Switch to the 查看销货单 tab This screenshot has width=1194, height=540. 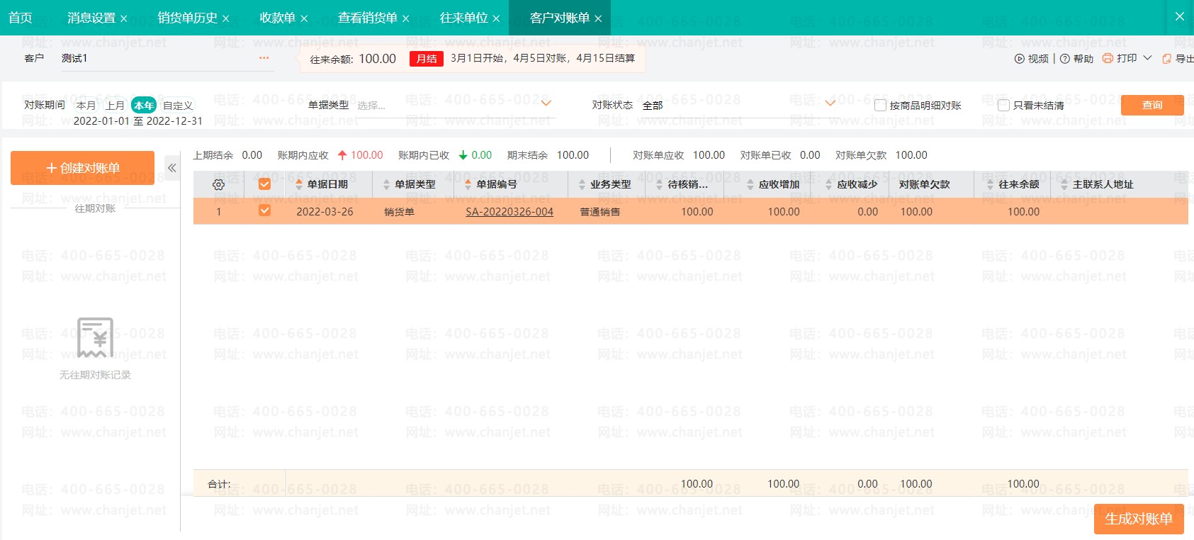point(367,18)
